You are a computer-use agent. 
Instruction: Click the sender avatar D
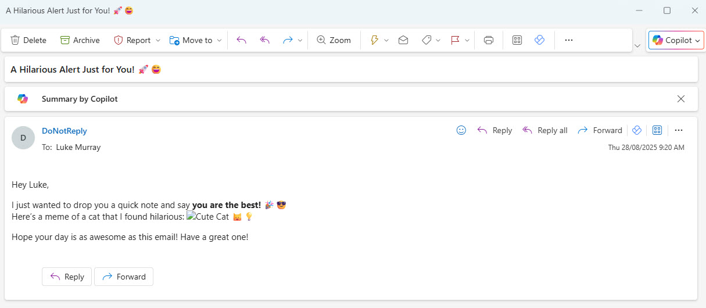tap(23, 138)
